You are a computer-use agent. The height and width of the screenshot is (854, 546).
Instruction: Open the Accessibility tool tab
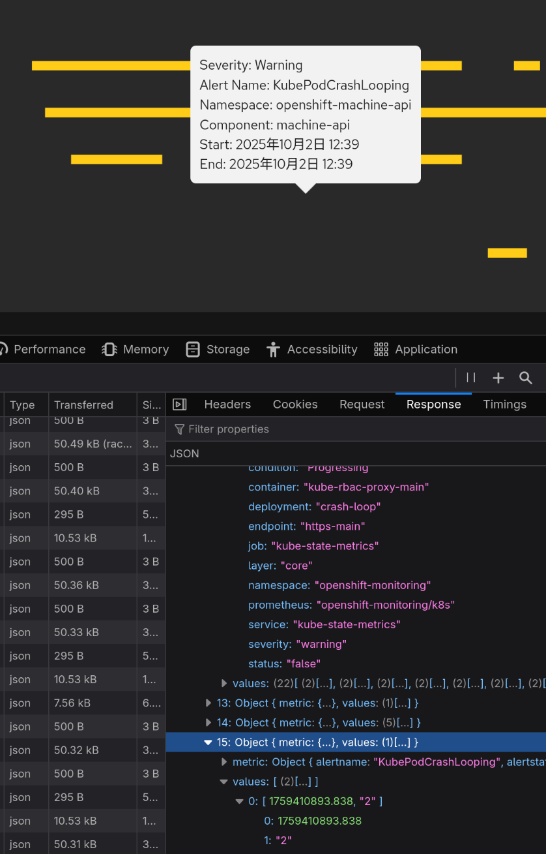coord(312,350)
